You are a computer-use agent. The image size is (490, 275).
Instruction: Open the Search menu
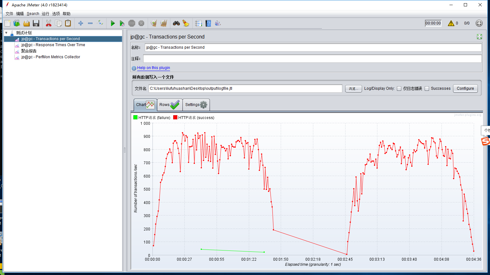pyautogui.click(x=33, y=14)
